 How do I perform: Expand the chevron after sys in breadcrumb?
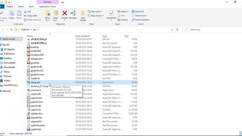coord(38,29)
